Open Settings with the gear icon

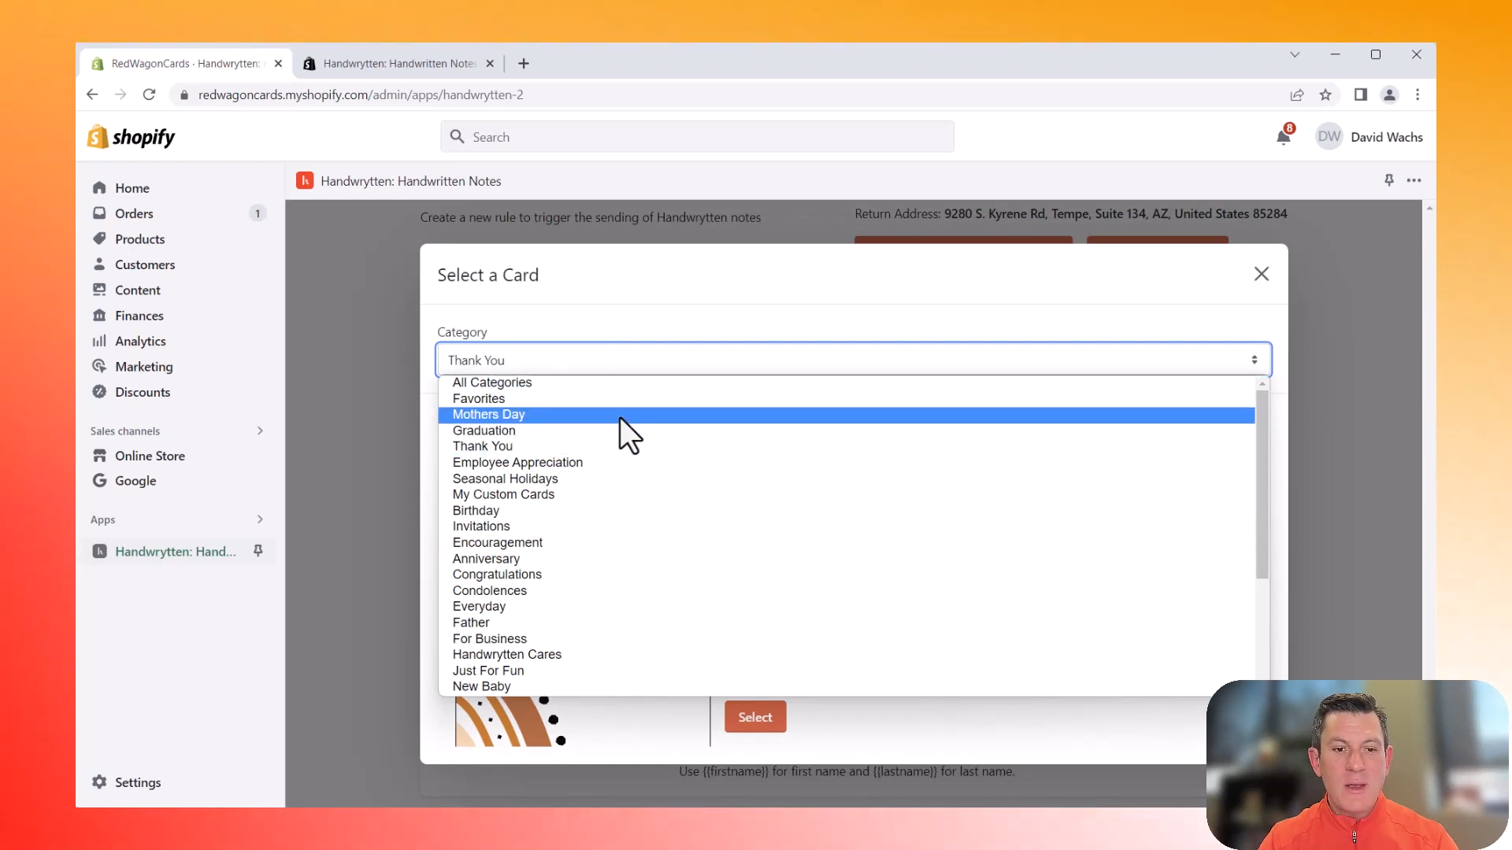click(x=99, y=782)
